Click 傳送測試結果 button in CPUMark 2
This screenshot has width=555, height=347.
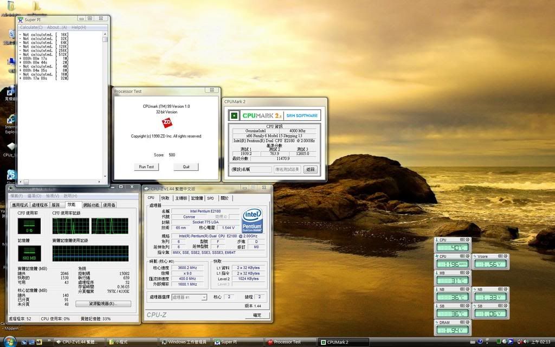[287, 169]
